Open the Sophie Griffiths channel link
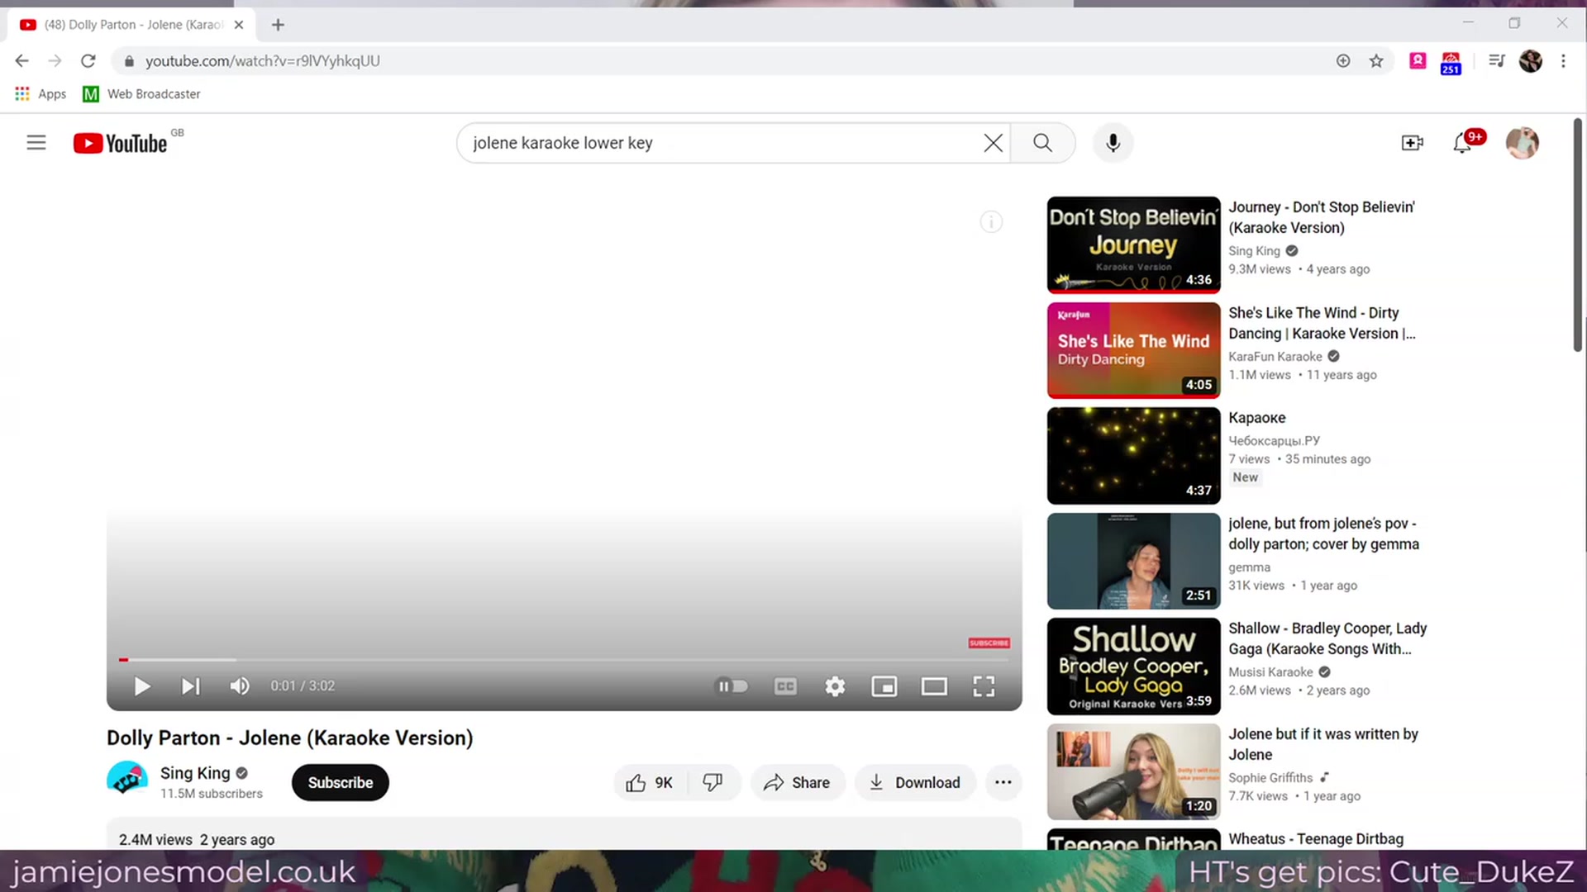The width and height of the screenshot is (1587, 892). point(1270,778)
